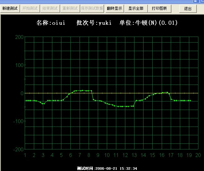This screenshot has height=171, width=204.
Task: Click the 显示全部 button
Action: click(x=136, y=8)
